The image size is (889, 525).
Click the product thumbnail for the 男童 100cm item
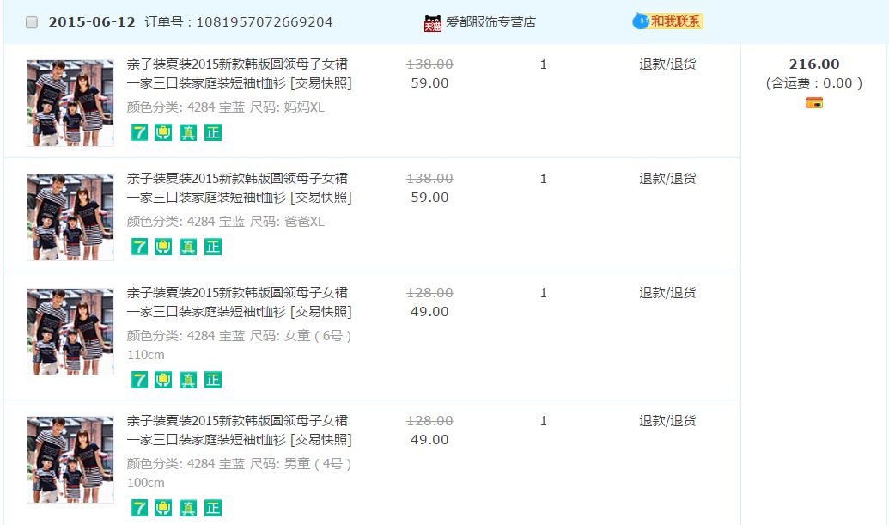70,460
